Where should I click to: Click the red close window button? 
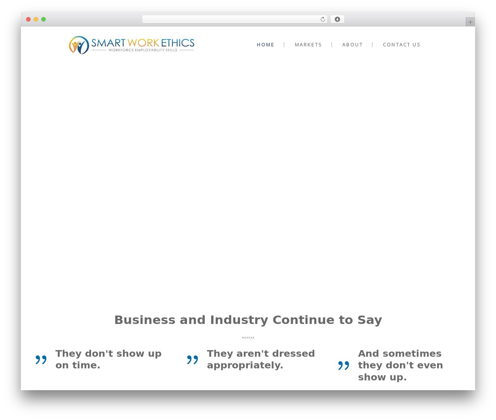(x=28, y=19)
